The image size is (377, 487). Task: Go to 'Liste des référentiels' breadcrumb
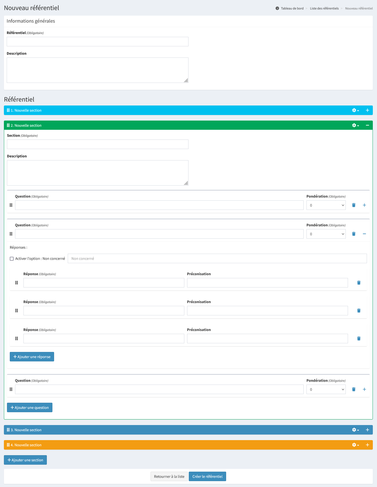[x=324, y=8]
